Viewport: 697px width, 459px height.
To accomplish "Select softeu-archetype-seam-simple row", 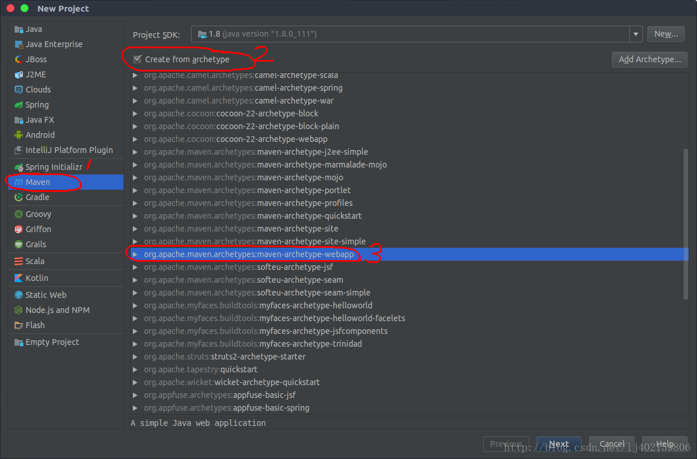I will (x=409, y=293).
